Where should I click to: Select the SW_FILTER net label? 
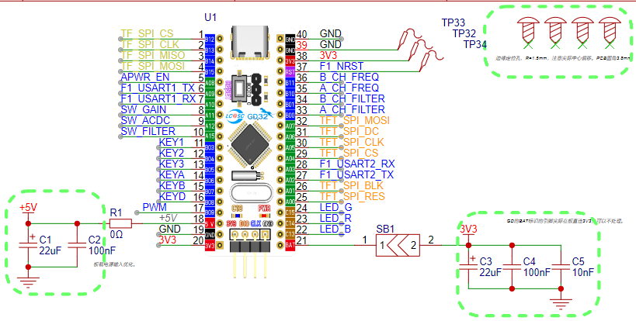(148, 132)
